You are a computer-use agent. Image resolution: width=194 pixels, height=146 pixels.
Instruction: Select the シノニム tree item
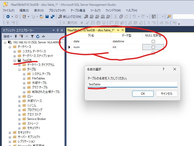pyautogui.click(x=32, y=105)
